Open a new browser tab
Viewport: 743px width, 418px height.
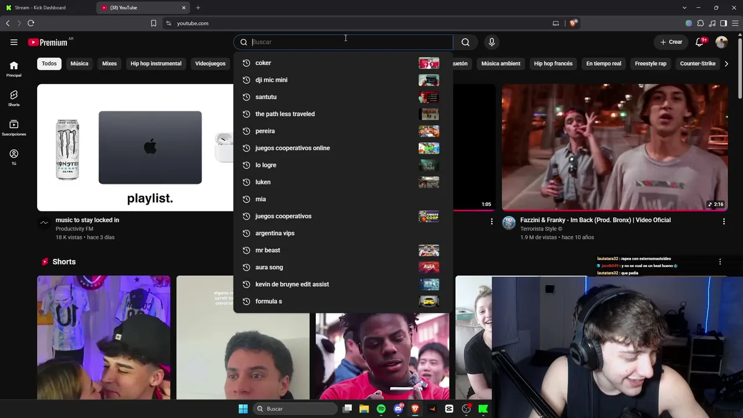coord(198,8)
